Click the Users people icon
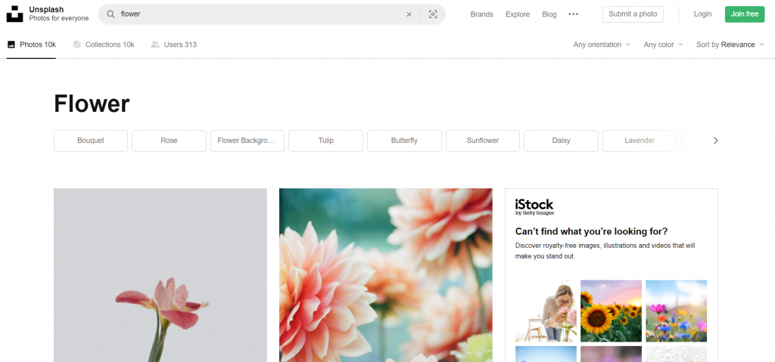775x362 pixels. 155,45
